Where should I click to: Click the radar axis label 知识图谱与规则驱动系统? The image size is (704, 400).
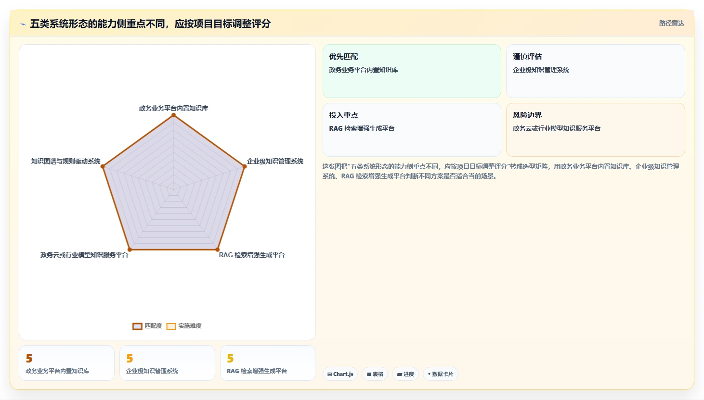(x=66, y=161)
